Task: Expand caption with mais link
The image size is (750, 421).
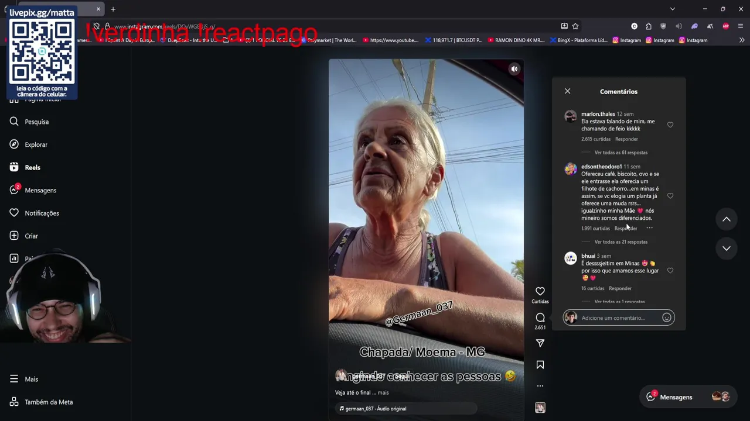Action: click(x=383, y=393)
